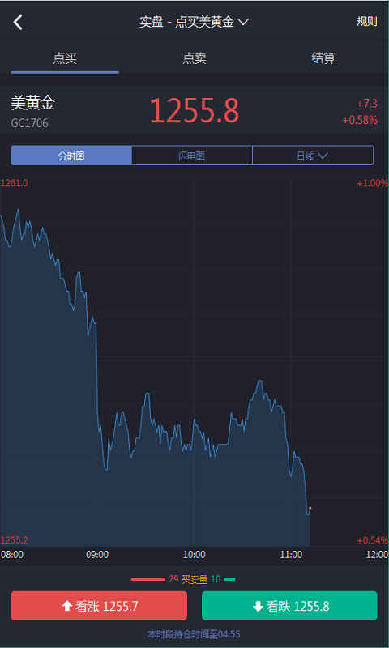This screenshot has height=648, width=389.
Task: Open the 日线 period dropdown
Action: [x=313, y=156]
